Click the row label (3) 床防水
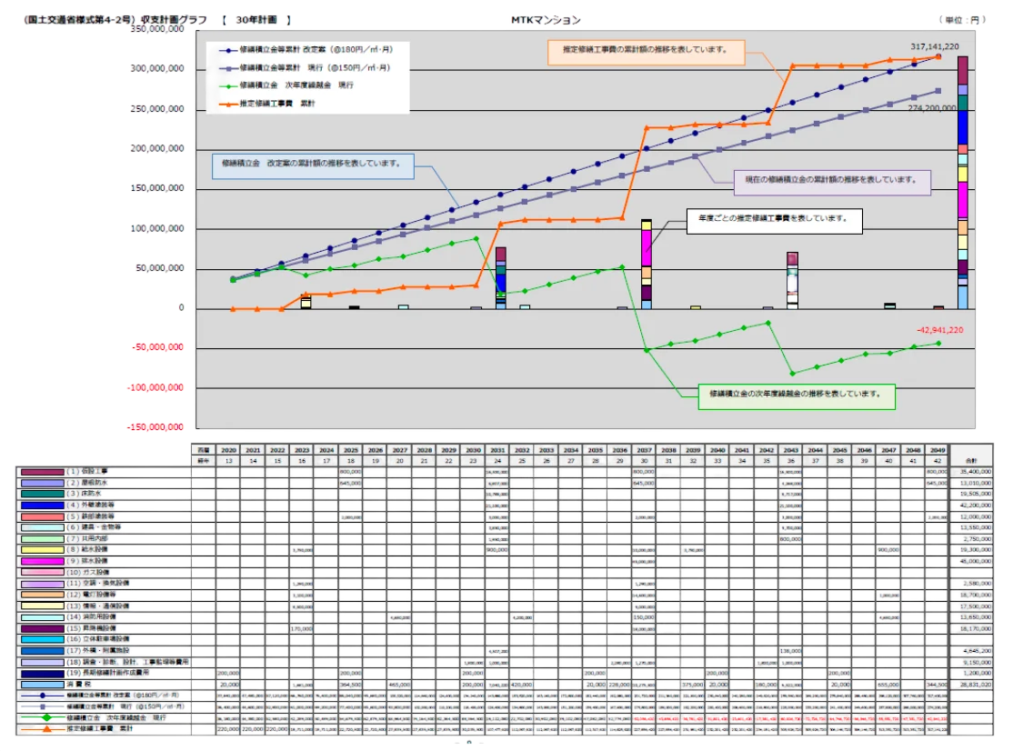This screenshot has height=751, width=1013. pos(85,494)
